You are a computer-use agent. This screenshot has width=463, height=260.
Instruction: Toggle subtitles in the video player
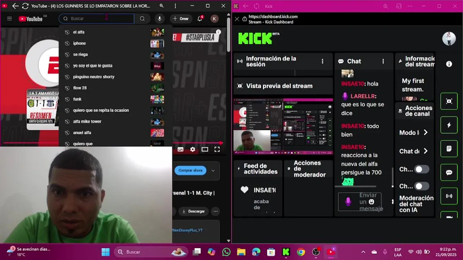(181, 149)
